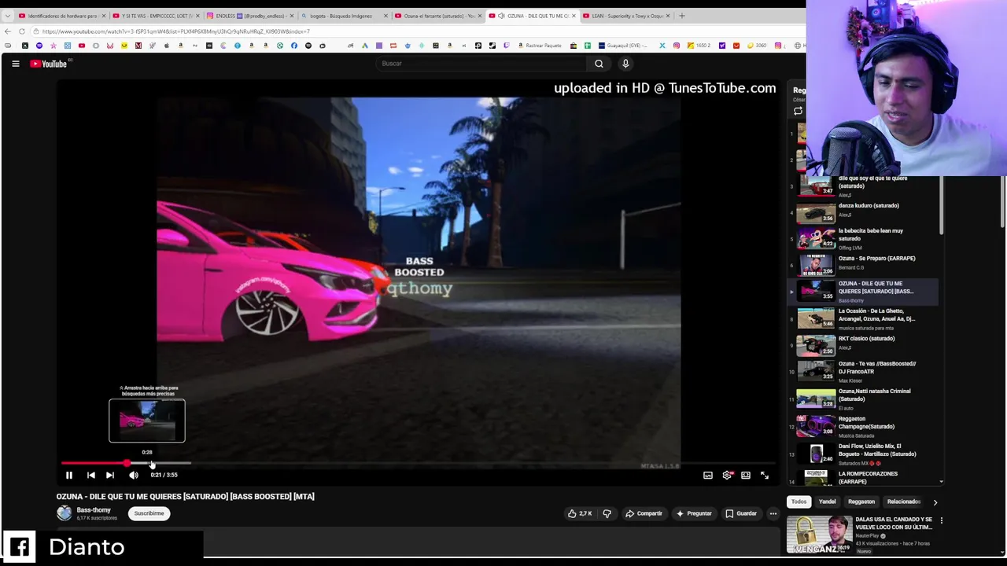Open player settings gear

click(x=727, y=475)
